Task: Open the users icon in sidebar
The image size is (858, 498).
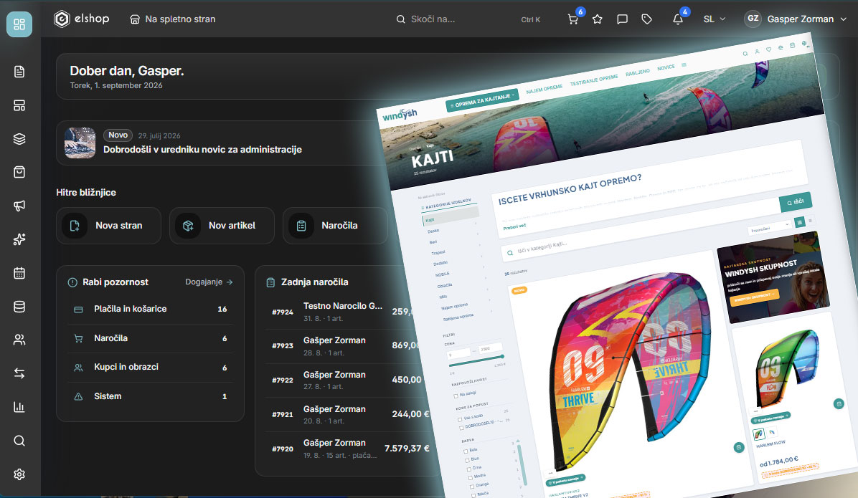Action: pos(19,340)
